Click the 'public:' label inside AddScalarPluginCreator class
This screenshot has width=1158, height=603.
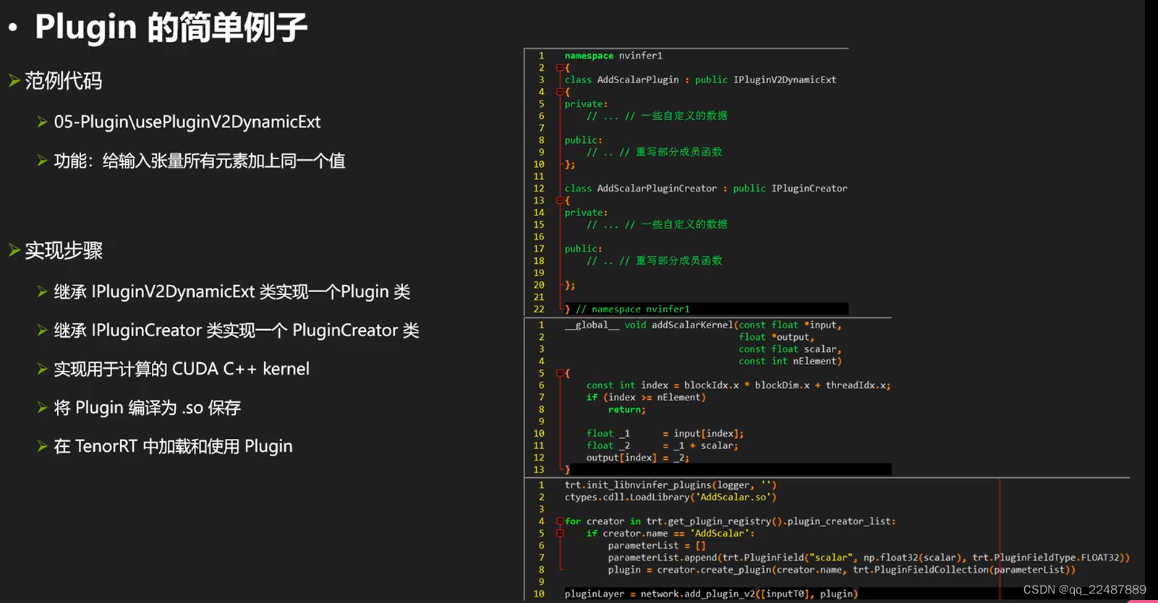[584, 249]
